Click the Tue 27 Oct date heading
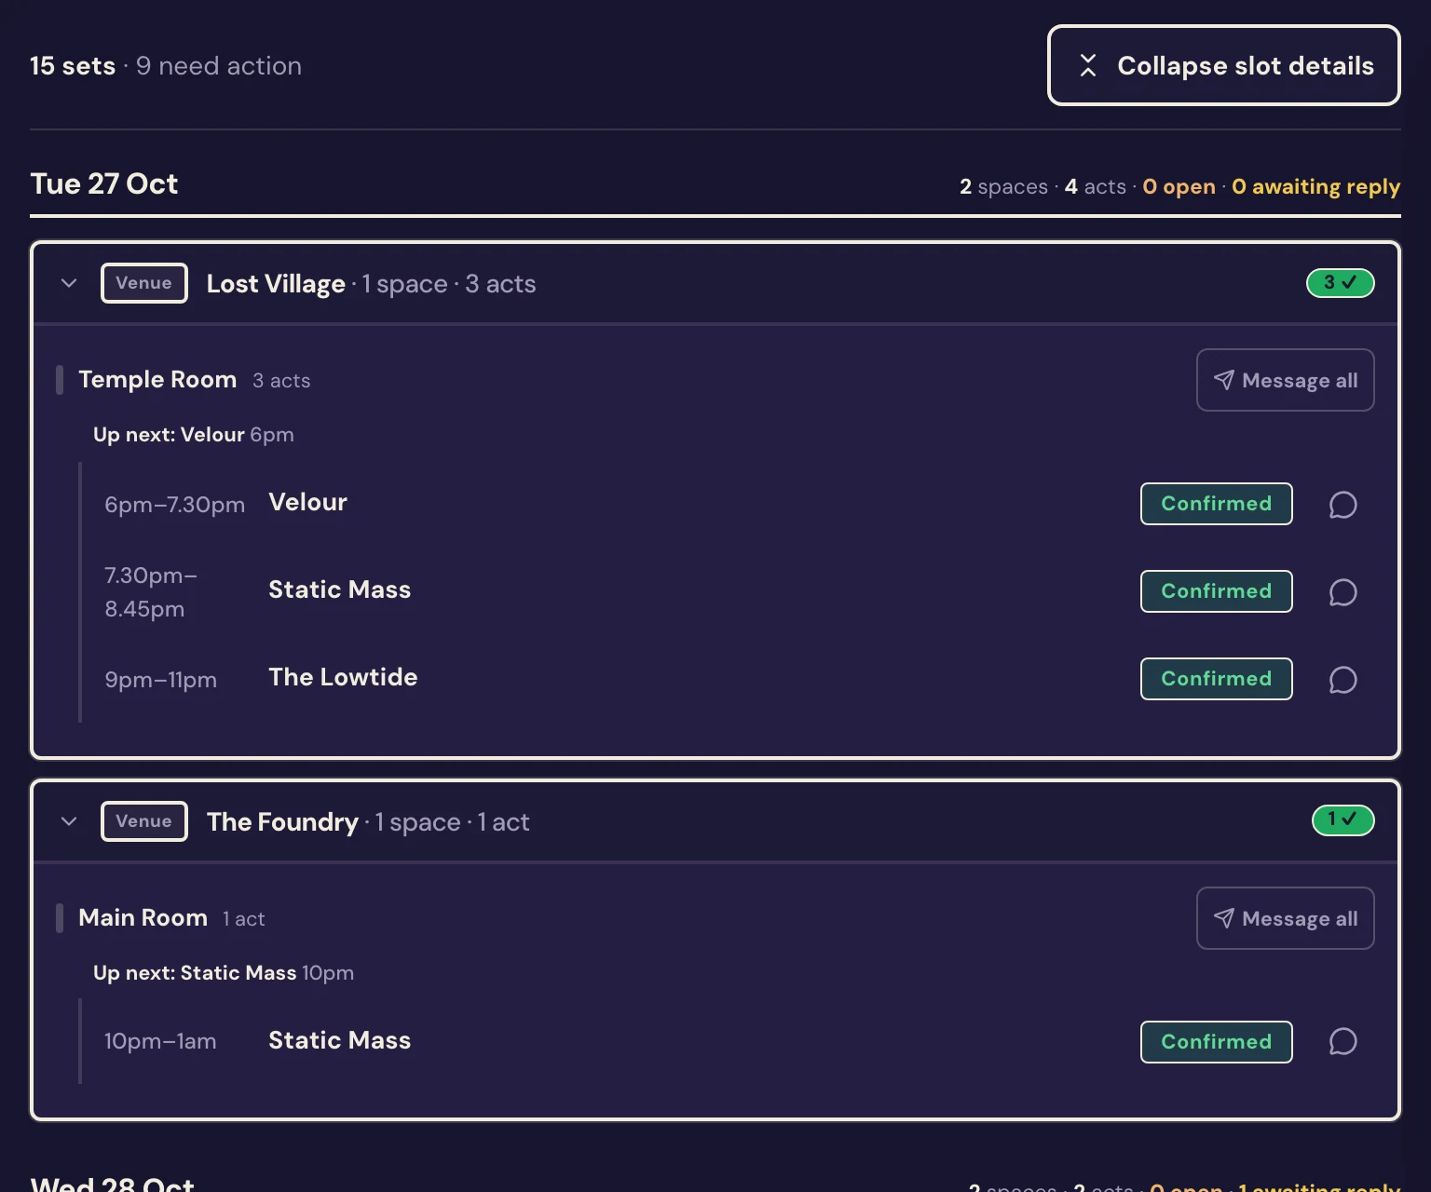Viewport: 1431px width, 1192px height. point(104,184)
